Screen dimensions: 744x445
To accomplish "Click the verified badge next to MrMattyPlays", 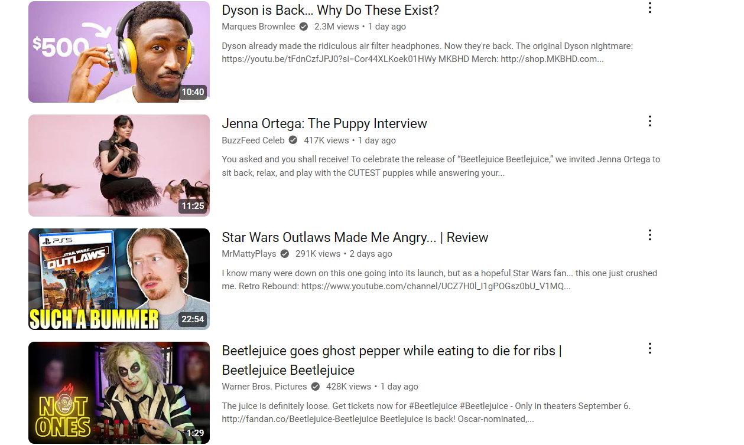I will click(x=284, y=253).
